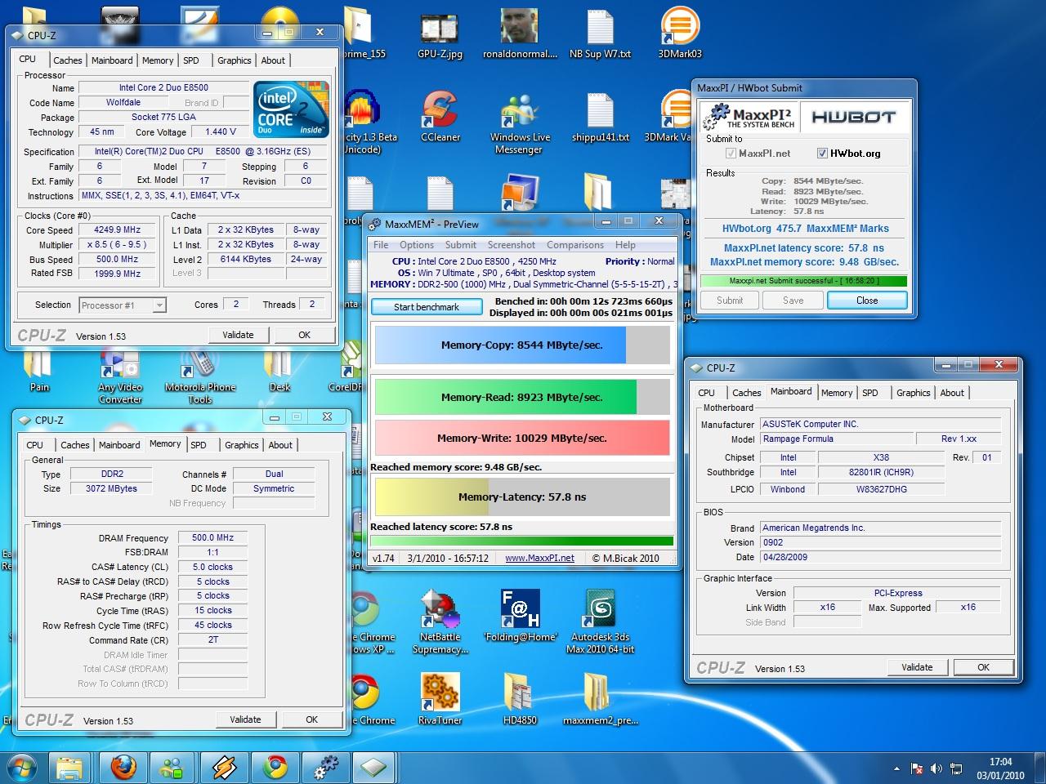Click the Memory-Copy 8544 MByte/sec bar
The height and width of the screenshot is (784, 1046).
pyautogui.click(x=522, y=345)
